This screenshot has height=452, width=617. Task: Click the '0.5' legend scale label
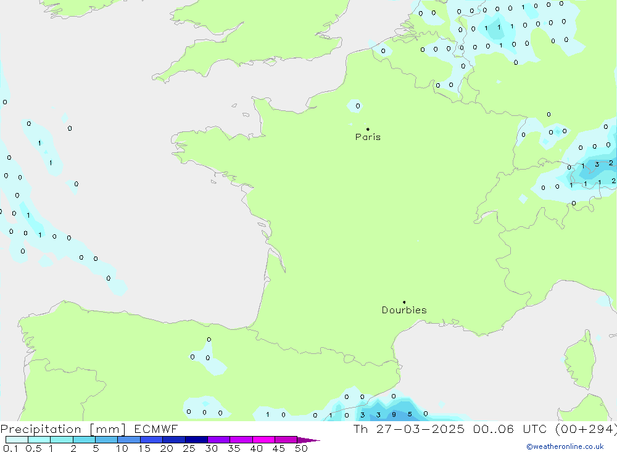click(33, 448)
